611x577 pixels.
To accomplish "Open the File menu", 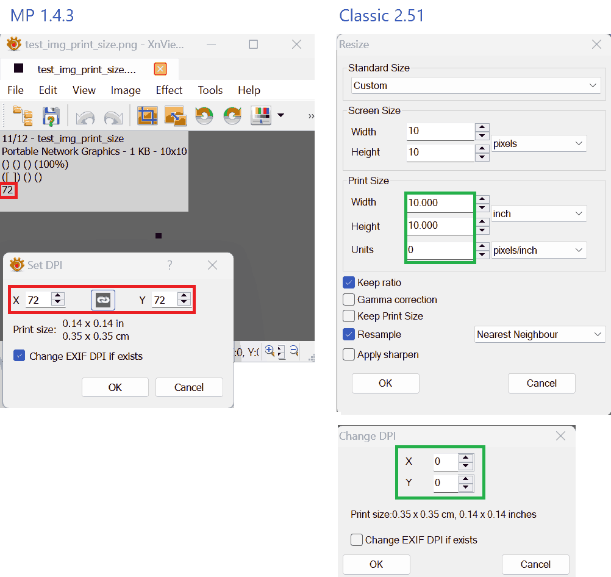I will pos(16,90).
